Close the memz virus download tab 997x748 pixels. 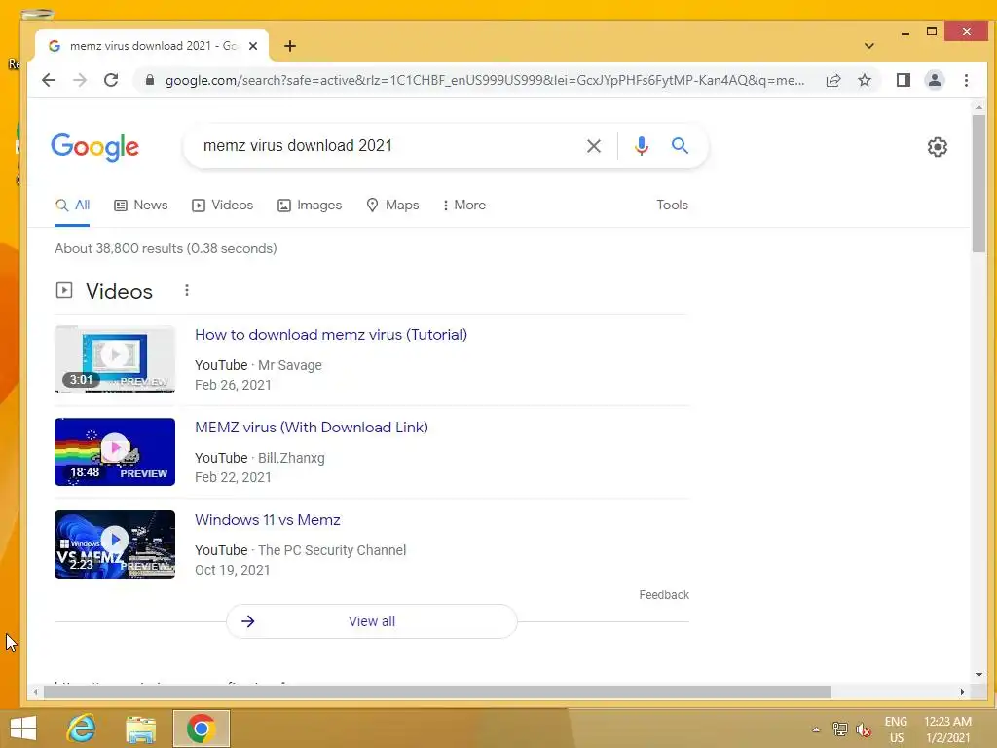click(x=253, y=46)
